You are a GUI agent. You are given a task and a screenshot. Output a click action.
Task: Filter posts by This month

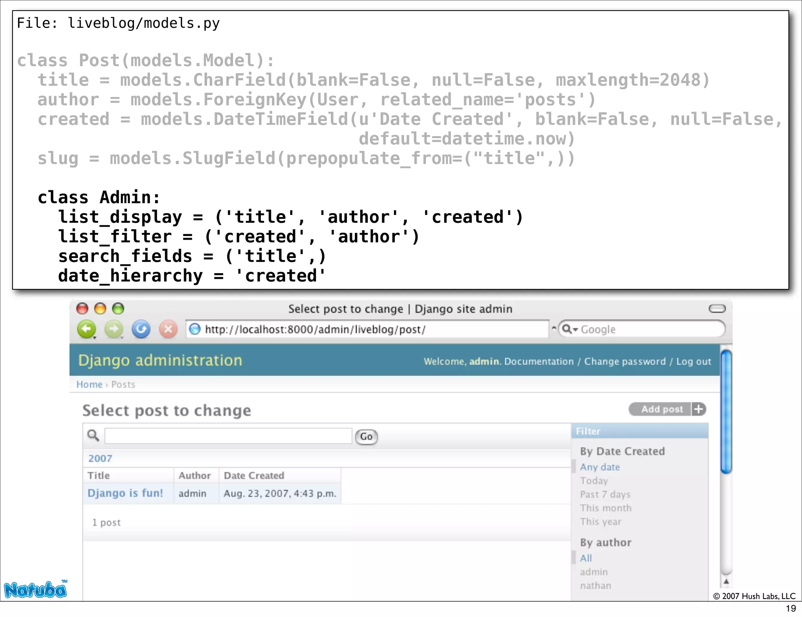pyautogui.click(x=606, y=508)
